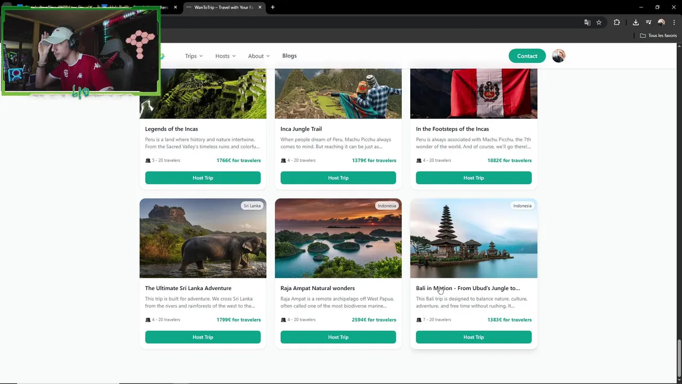This screenshot has width=682, height=384.
Task: Host Trip for The Ultimate Sri Lanka Adventure
Action: coord(203,337)
